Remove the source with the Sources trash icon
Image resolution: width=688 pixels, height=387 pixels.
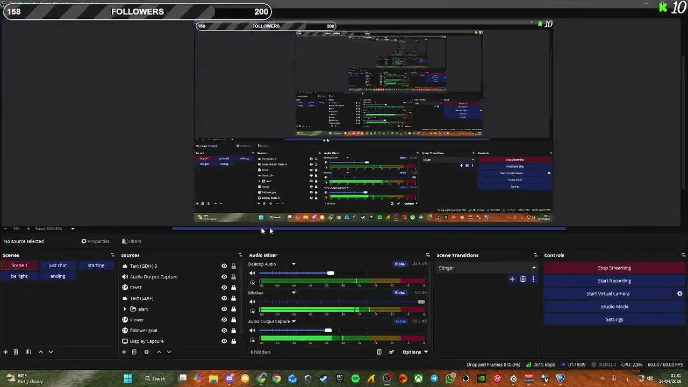[134, 352]
